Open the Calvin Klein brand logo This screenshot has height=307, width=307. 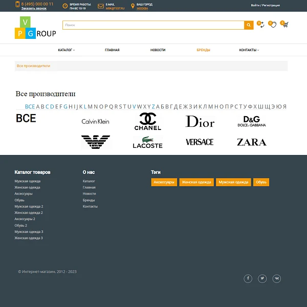(95, 122)
